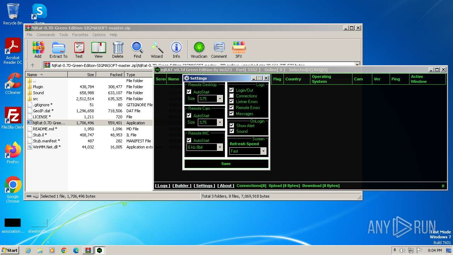Click the Windows Start button
The image size is (453, 255).
pyautogui.click(x=10, y=250)
